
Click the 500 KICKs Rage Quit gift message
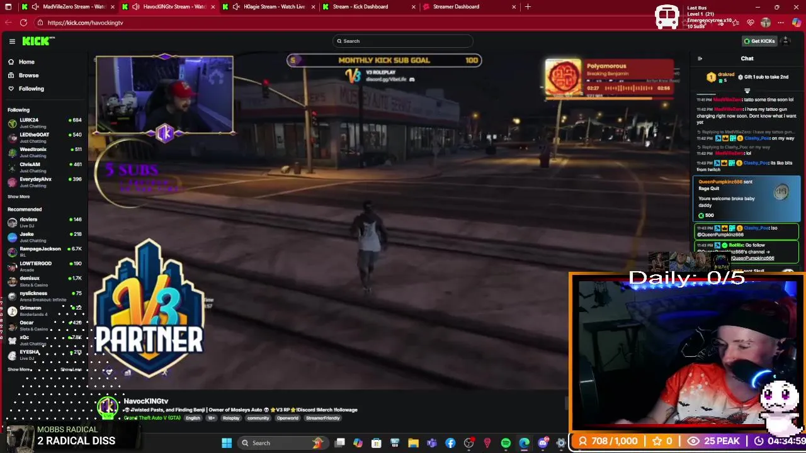pyautogui.click(x=746, y=198)
